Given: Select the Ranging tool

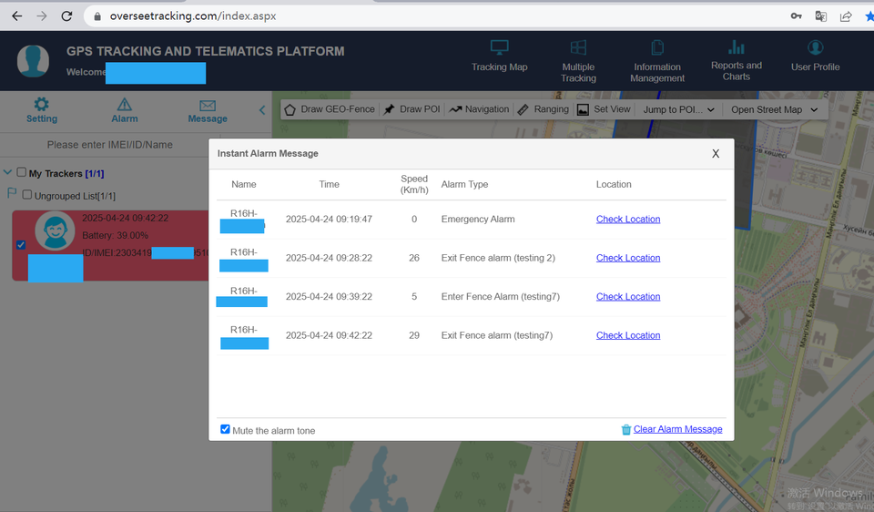Looking at the screenshot, I should coord(543,109).
